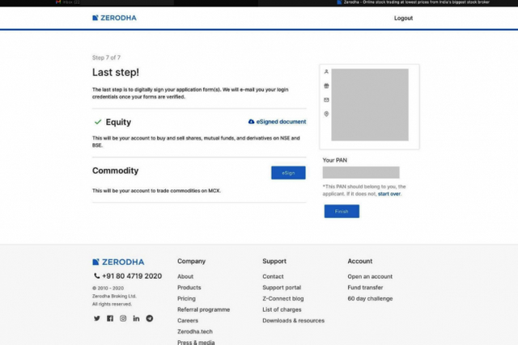Click the 'Step 7 of 7' text

106,57
